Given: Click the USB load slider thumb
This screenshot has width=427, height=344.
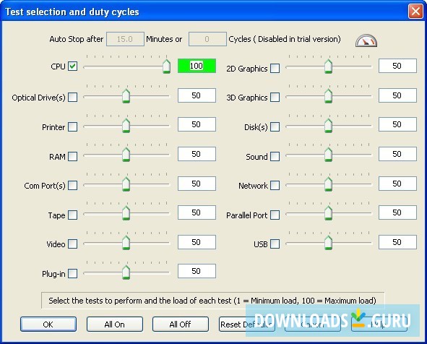Looking at the screenshot, I should (x=329, y=243).
